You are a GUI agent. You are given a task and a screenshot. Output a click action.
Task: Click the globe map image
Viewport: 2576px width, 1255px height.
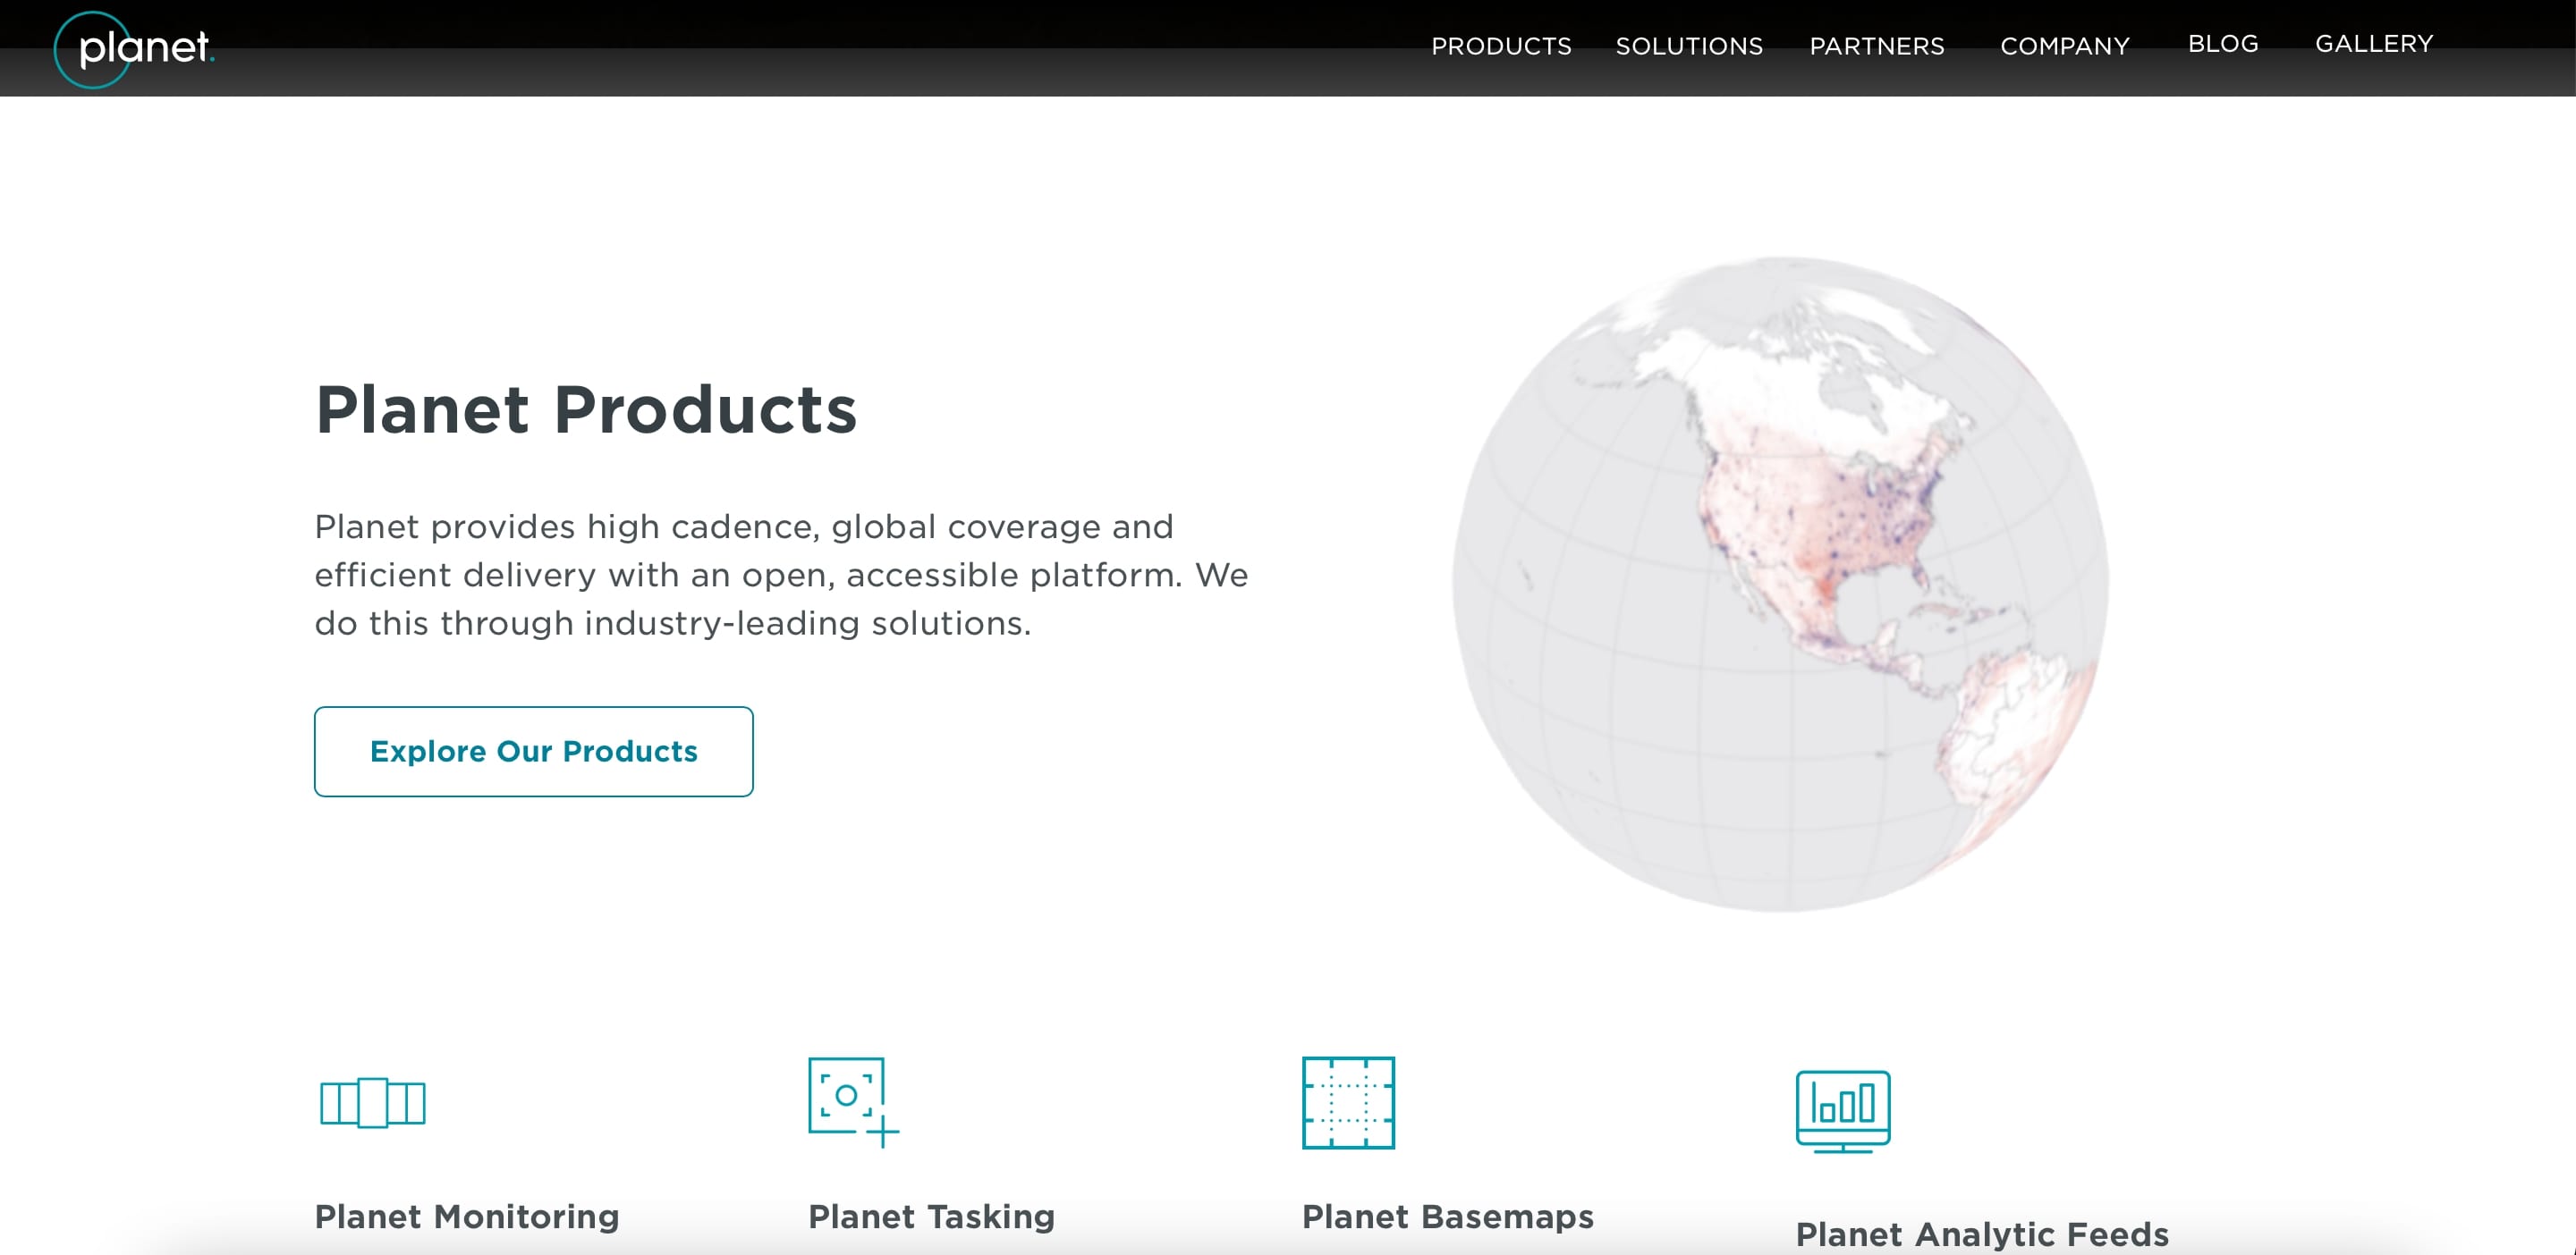(x=1781, y=585)
